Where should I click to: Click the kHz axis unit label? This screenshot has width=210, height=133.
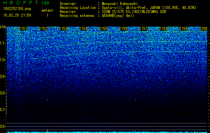(x=3, y=27)
